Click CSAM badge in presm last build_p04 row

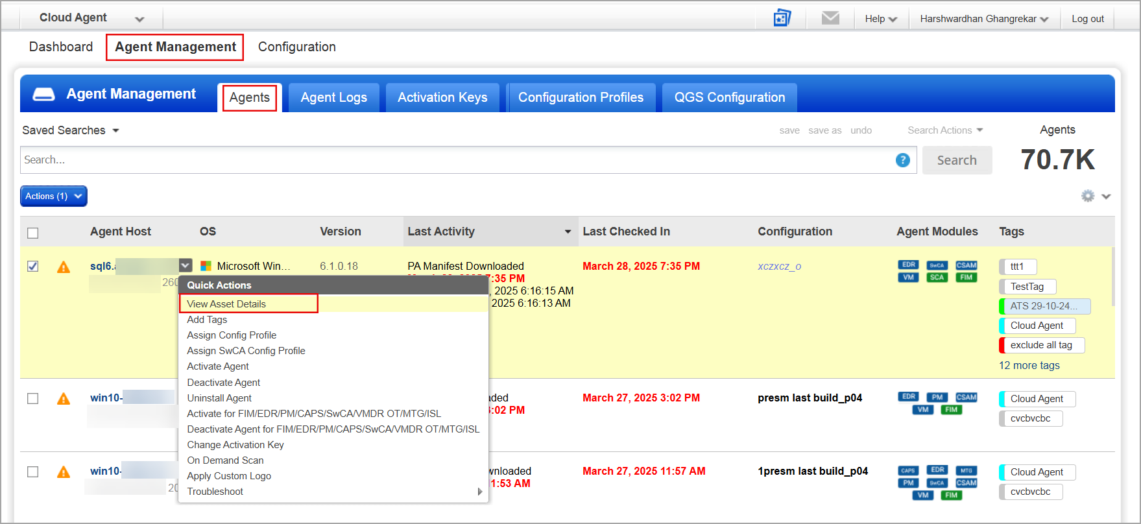pos(966,397)
